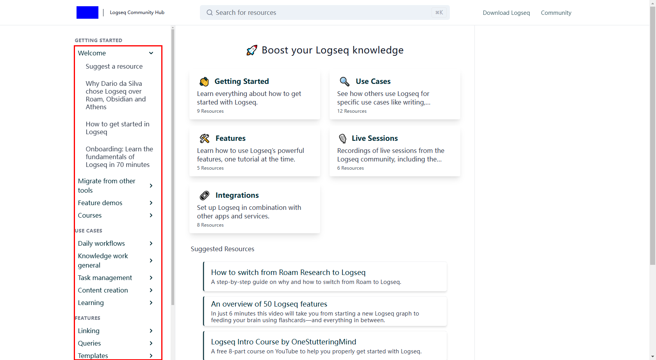
Task: Open Suggest a resource link
Action: click(x=114, y=66)
